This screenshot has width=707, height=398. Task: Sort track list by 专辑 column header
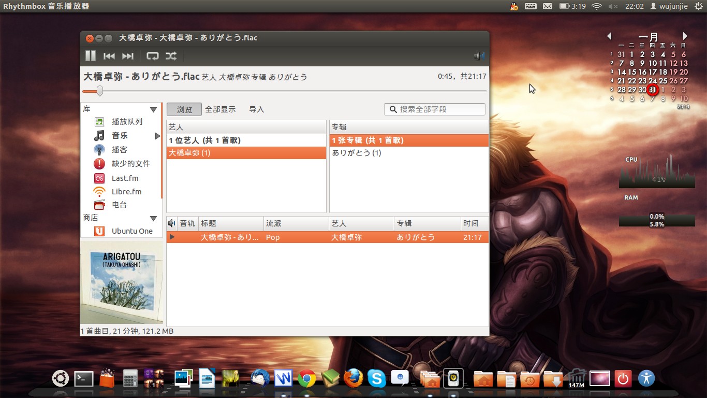pyautogui.click(x=428, y=223)
